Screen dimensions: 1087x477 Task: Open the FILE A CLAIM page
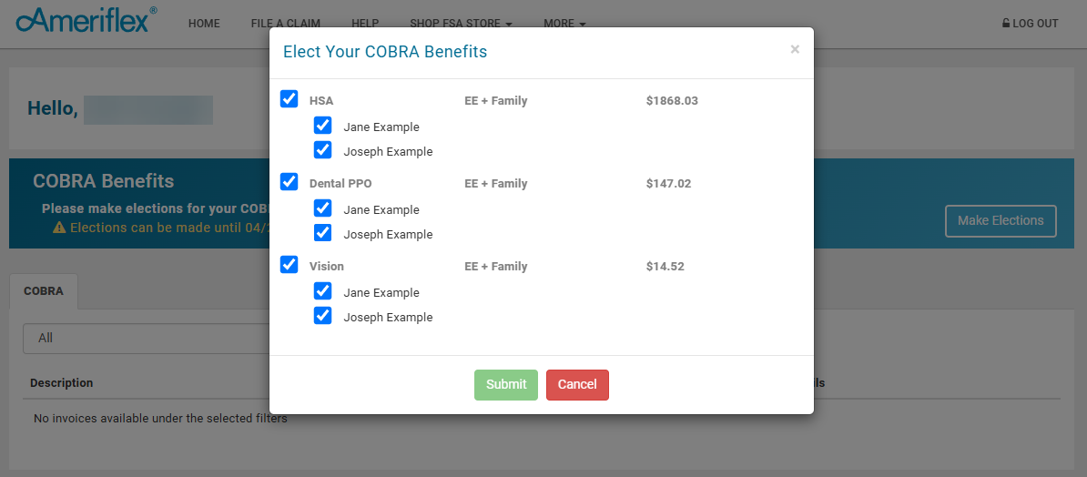[x=285, y=24]
